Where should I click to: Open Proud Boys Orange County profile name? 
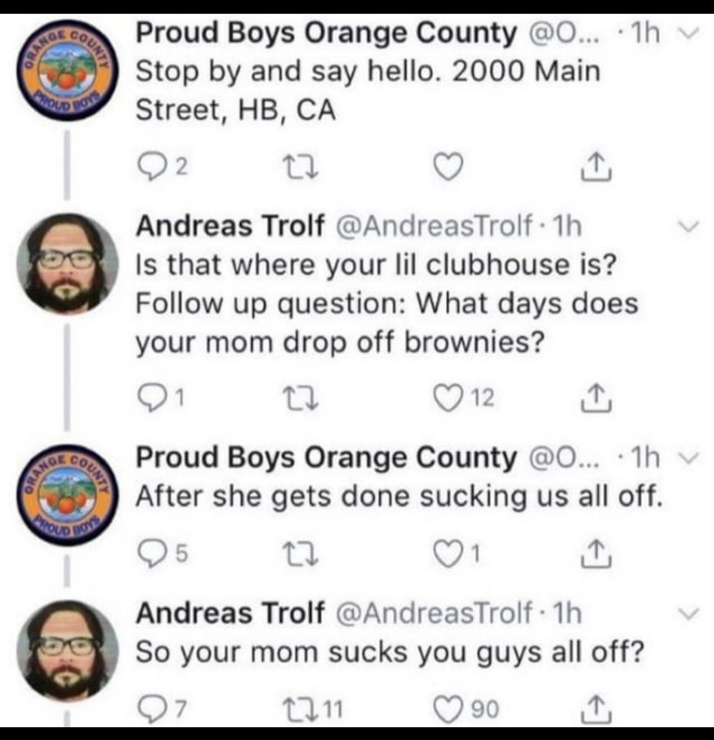point(324,34)
